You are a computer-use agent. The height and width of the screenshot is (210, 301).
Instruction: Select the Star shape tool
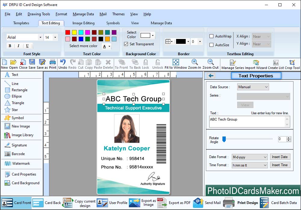click(x=11, y=110)
